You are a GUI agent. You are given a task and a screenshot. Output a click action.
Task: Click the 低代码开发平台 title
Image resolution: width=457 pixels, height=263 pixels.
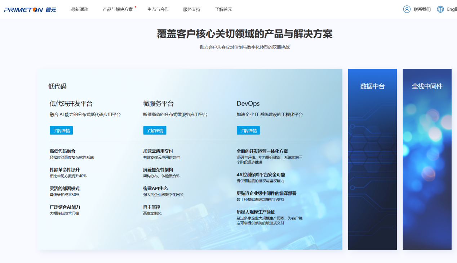coord(71,104)
